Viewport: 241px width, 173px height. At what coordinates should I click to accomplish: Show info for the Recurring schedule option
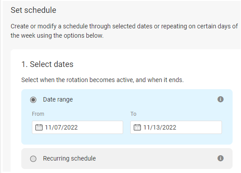click(221, 158)
